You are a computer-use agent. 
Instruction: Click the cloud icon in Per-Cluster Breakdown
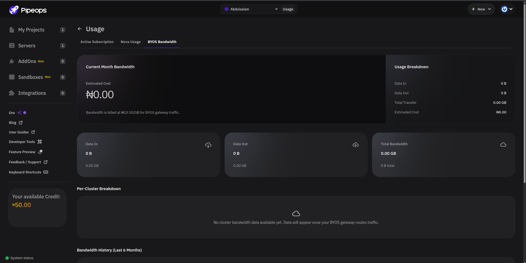296,213
